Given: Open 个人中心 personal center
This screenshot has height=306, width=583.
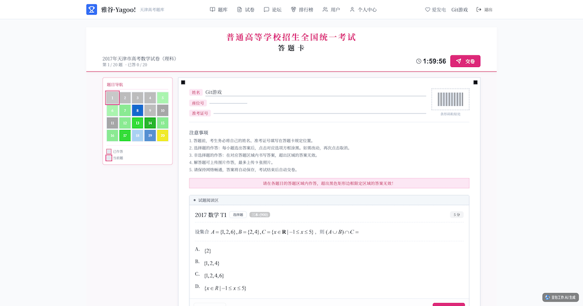Looking at the screenshot, I should pyautogui.click(x=363, y=10).
